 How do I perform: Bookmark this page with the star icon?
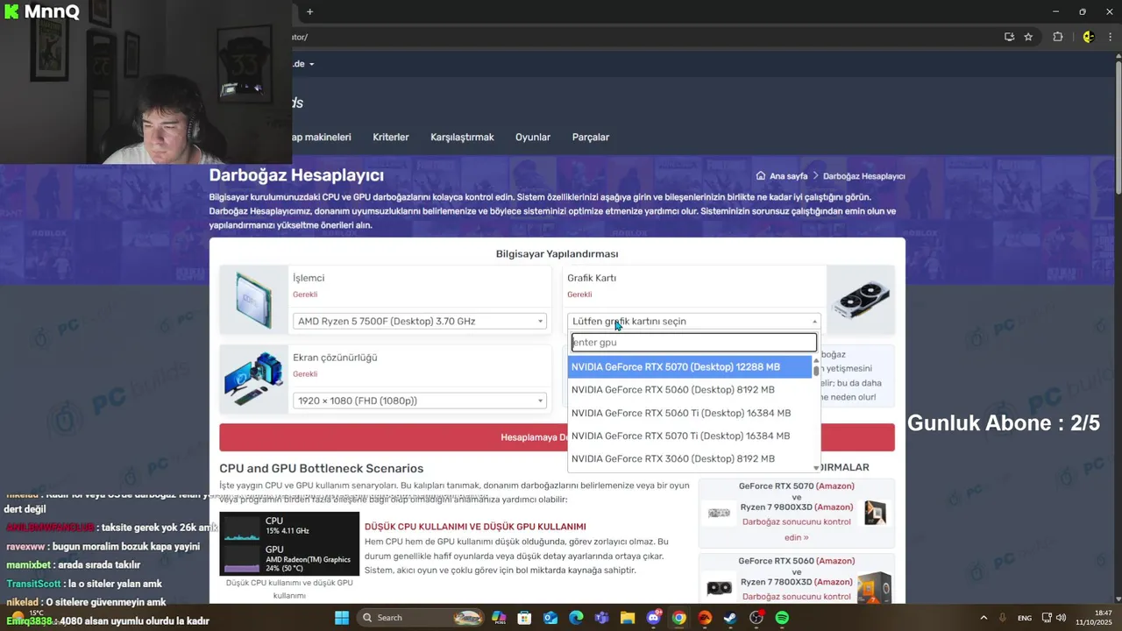[x=1028, y=37]
